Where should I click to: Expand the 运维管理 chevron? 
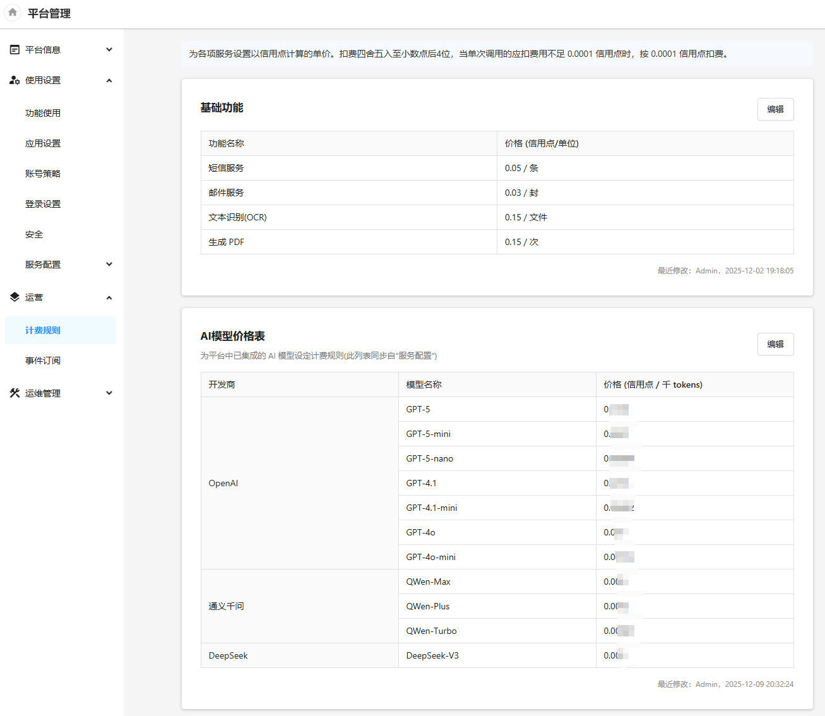tap(109, 393)
